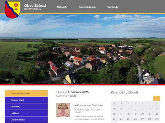The height and width of the screenshot is (123, 165).
Task: Select day 24 in the events calendar
Action: pos(121,119)
